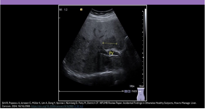Click the right caliper cross marker
This screenshot has height=110, width=206.
[x=117, y=44]
